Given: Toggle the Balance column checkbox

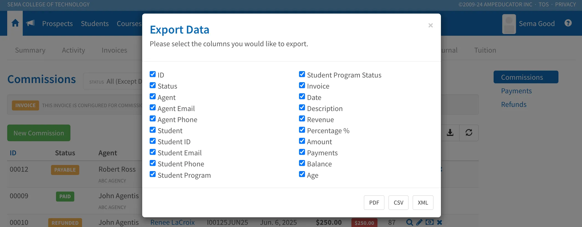Looking at the screenshot, I should 302,163.
